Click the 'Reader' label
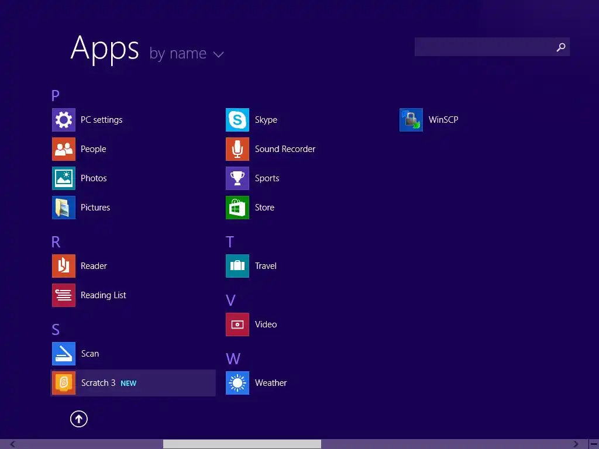The image size is (599, 449). (x=94, y=266)
